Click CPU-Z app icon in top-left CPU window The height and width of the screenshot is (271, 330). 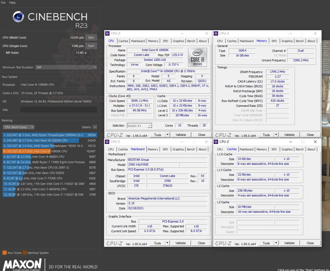click(x=107, y=33)
